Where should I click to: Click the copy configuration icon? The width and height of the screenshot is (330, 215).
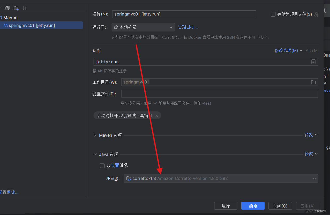(x=8, y=8)
